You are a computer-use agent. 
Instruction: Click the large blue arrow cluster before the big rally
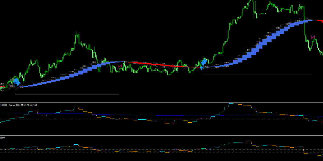click(x=204, y=62)
